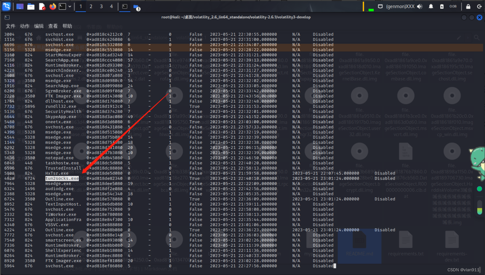Select the notepad.exe process entry

(60, 158)
